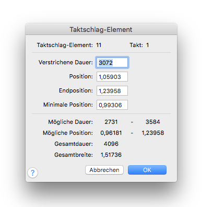Cancel the dialog with Abbrechen
This screenshot has width=213, height=207.
[x=104, y=170]
